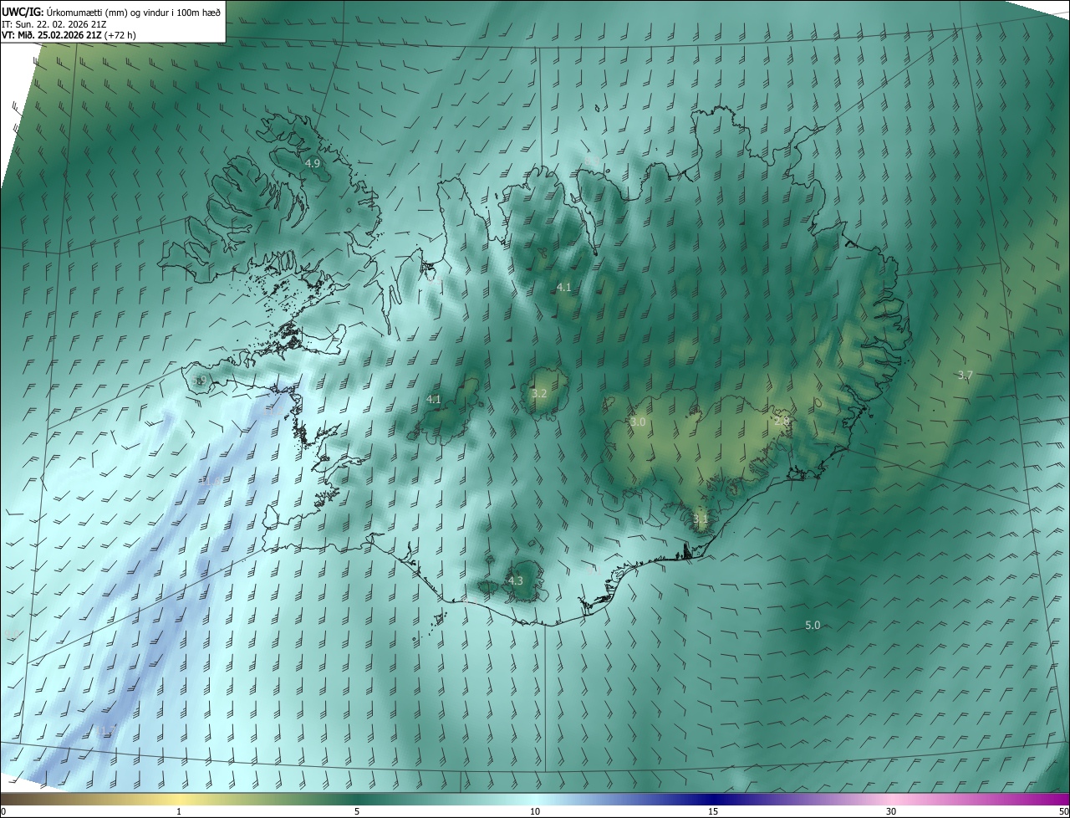The image size is (1070, 818).
Task: Click the '30' tick on the color scale
Action: 891,811
